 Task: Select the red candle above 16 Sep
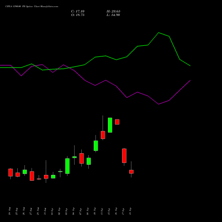[117, 122]
